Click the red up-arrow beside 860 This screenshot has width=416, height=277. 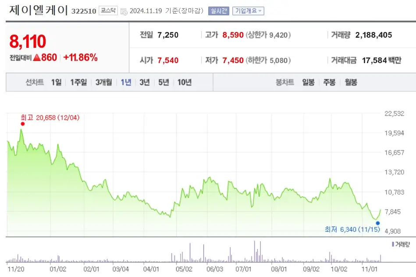point(38,57)
